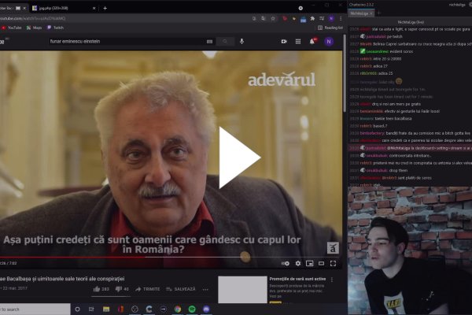Open the YouTube notifications bell
The height and width of the screenshot is (315, 472).
click(x=314, y=40)
